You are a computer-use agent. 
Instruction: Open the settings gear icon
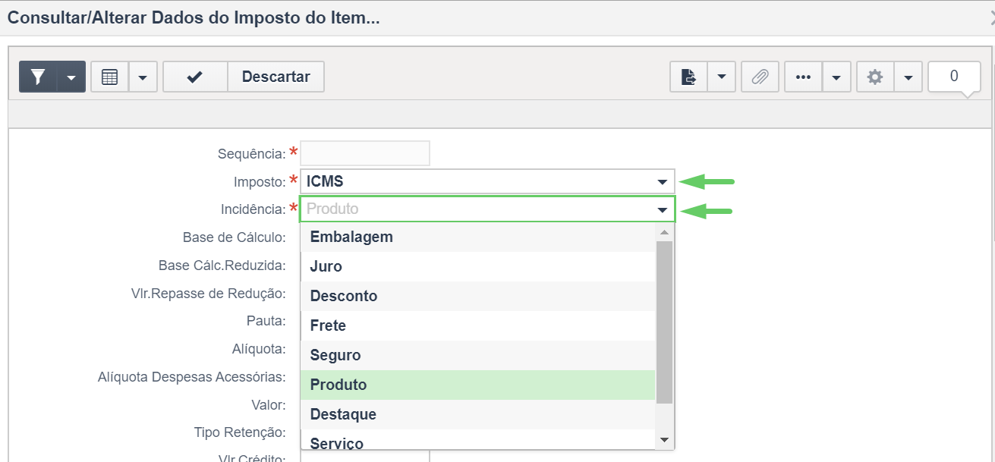coord(875,77)
